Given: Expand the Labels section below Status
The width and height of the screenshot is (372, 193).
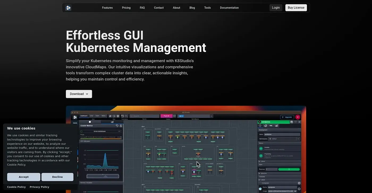Looking at the screenshot, I should [x=280, y=161].
